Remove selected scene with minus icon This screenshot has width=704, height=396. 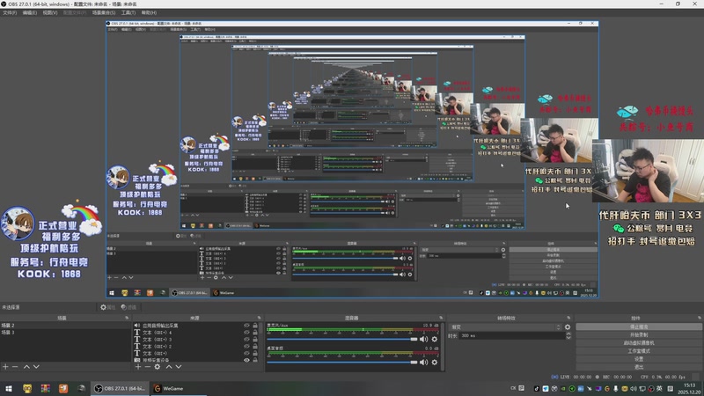(15, 367)
